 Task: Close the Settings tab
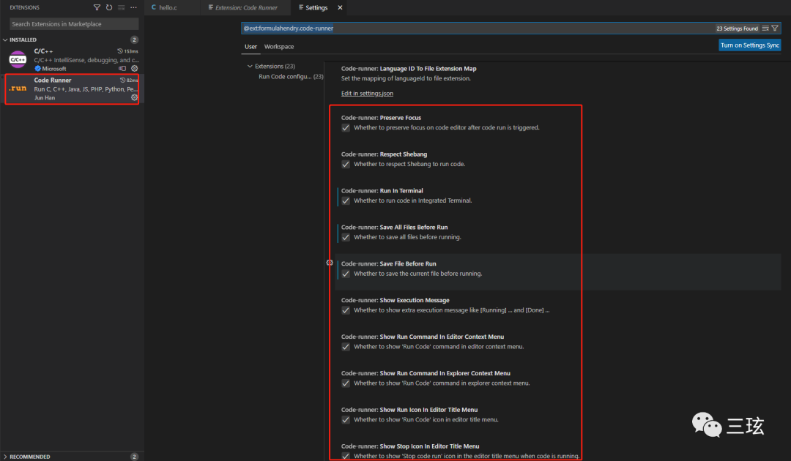tap(340, 7)
